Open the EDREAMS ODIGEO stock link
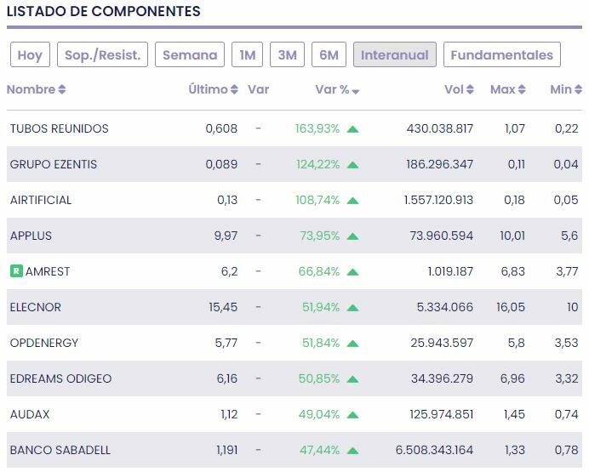The width and height of the screenshot is (589, 472). [x=60, y=378]
